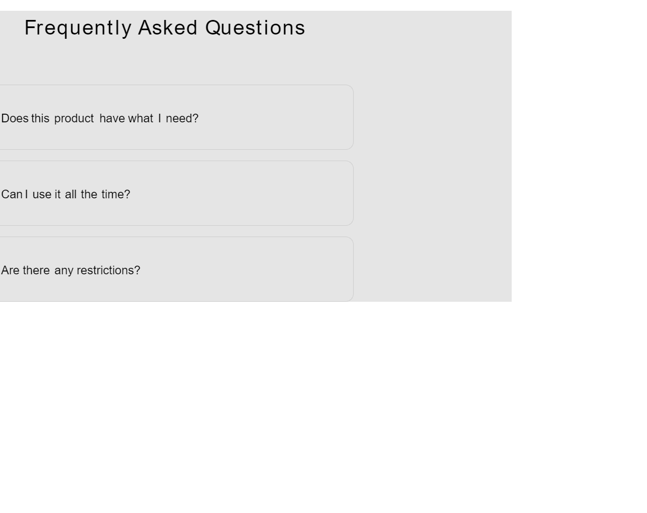
Task: Expand the "Does this product have what I need?" question
Action: [100, 119]
